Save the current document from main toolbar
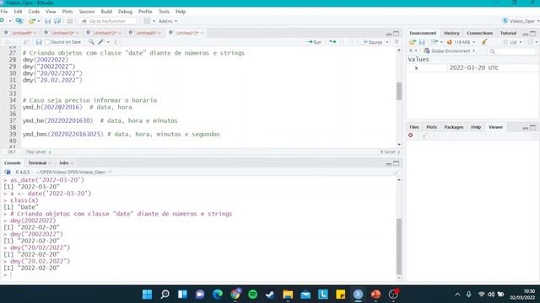 point(48,21)
